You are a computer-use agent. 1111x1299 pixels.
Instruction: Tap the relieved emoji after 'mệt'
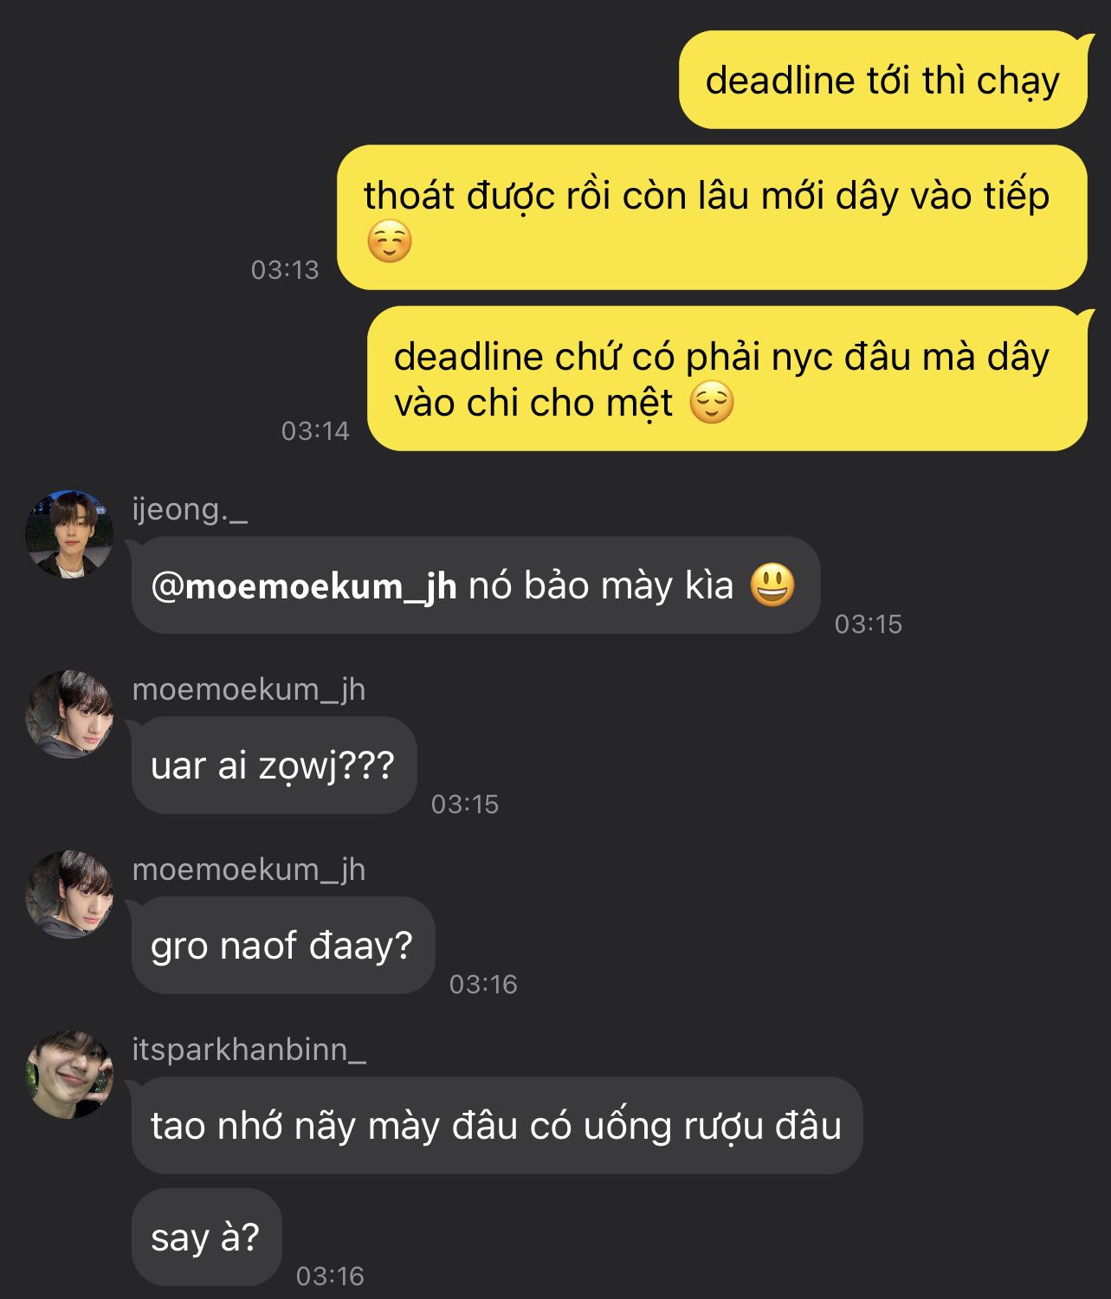point(712,404)
